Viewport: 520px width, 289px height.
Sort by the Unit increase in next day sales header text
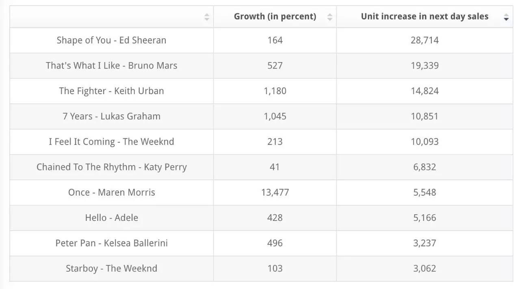coord(425,17)
